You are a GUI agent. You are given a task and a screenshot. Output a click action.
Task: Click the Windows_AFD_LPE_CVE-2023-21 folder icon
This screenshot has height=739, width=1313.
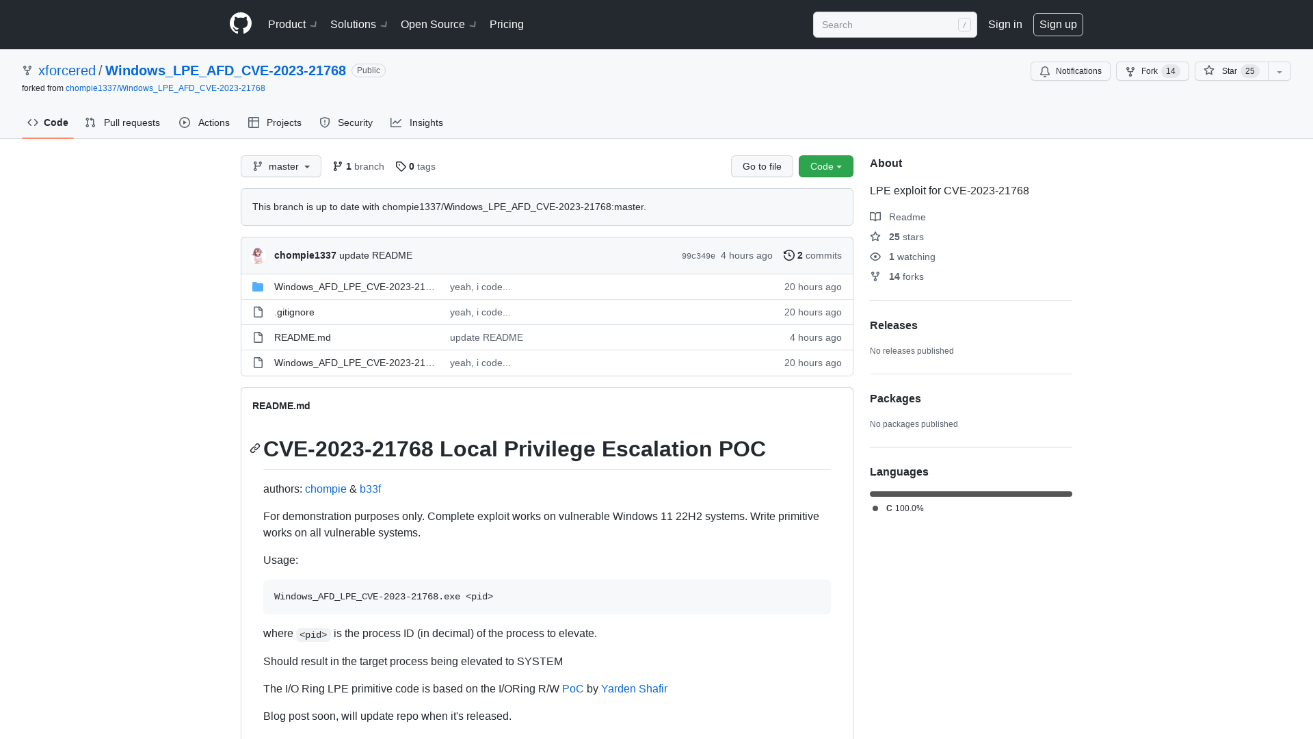point(258,287)
